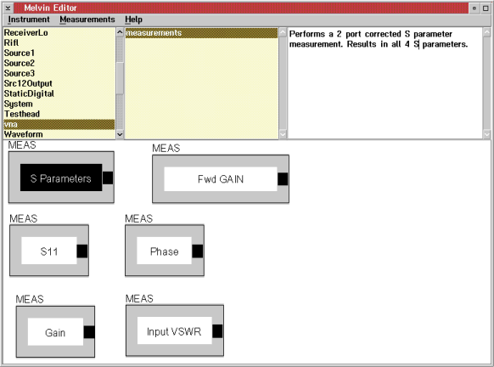Select the S11 measurement block

(49, 251)
